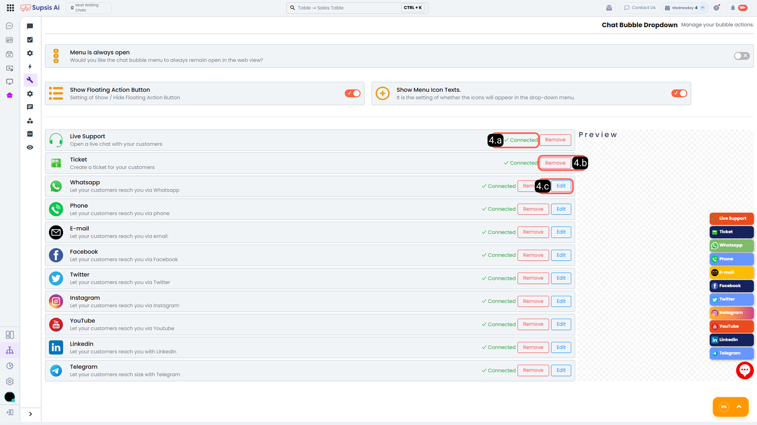Expand the settings sidebar with the chevron arrow
Screen dimensions: 757x425
pos(30,414)
